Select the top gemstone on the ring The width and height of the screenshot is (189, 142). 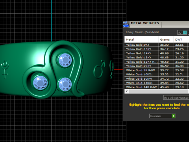tap(65, 60)
